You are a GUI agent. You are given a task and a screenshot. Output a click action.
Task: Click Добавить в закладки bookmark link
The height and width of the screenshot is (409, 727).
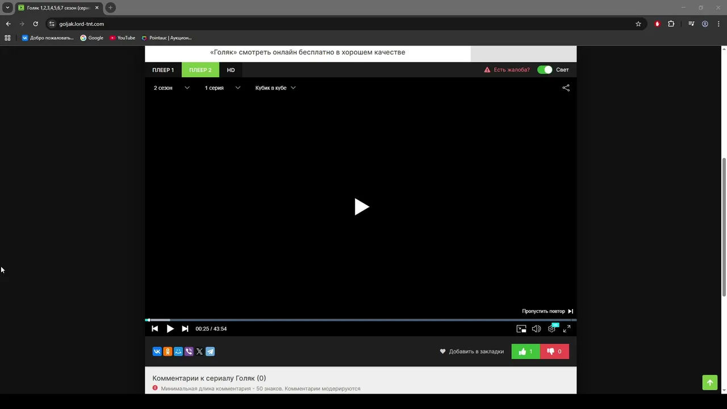471,352
